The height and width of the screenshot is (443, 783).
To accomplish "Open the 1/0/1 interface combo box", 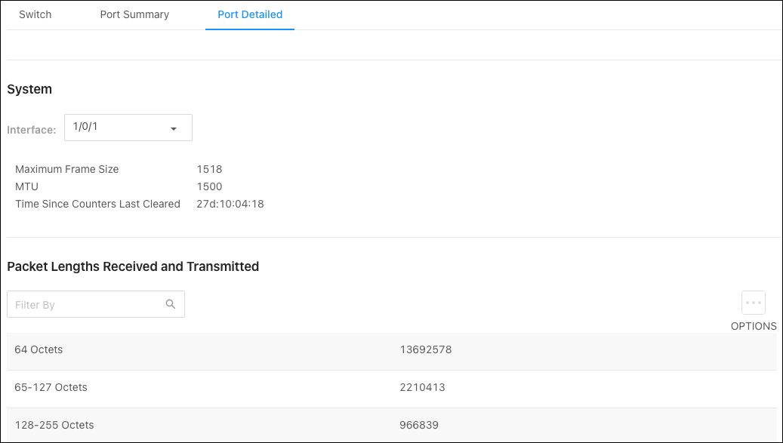I will 128,128.
